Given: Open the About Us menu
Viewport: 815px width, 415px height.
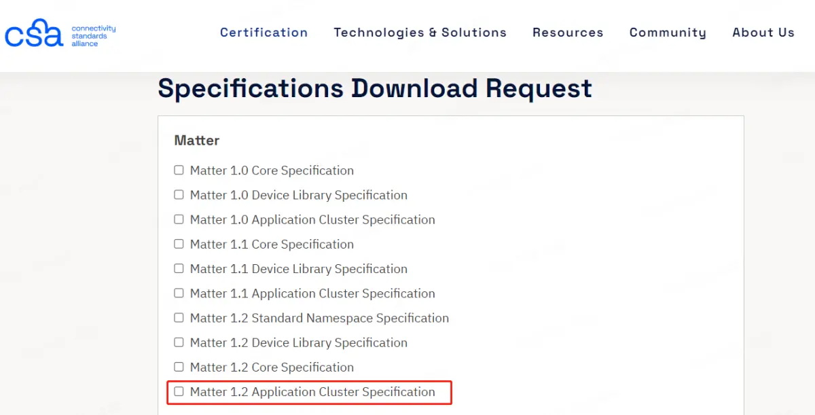Looking at the screenshot, I should click(763, 33).
